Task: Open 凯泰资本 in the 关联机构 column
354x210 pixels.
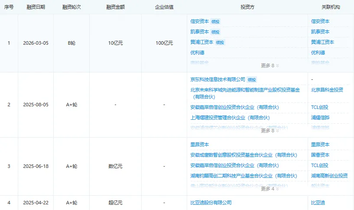Action: (320, 32)
